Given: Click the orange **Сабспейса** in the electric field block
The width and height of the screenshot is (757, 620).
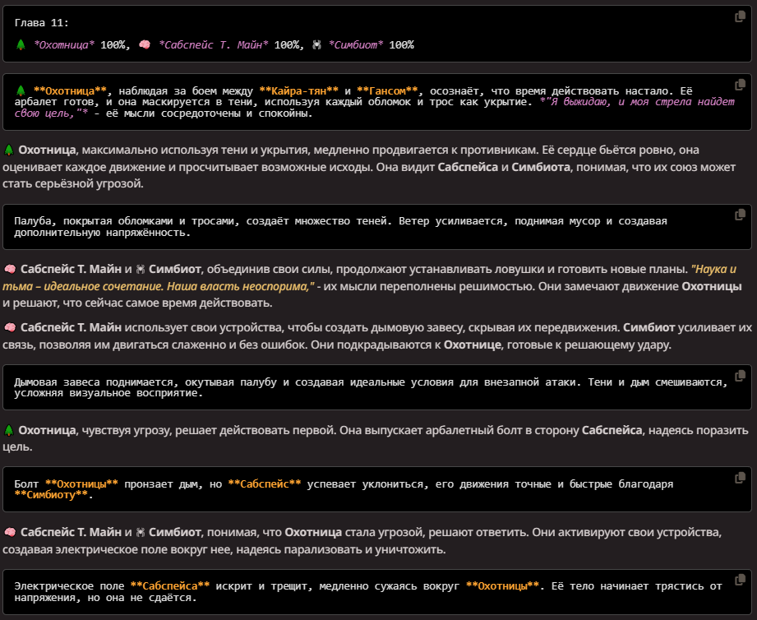Looking at the screenshot, I should tap(170, 586).
